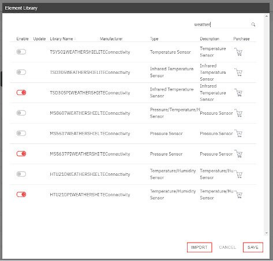The width and height of the screenshot is (273, 261).
Task: Select the HTU21DWEATHERSHIELD library name
Action: point(74,174)
